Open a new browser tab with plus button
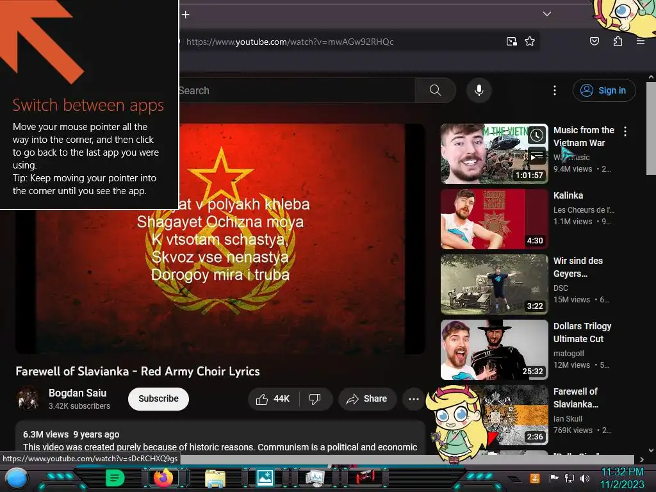The height and width of the screenshot is (492, 656). (x=186, y=15)
